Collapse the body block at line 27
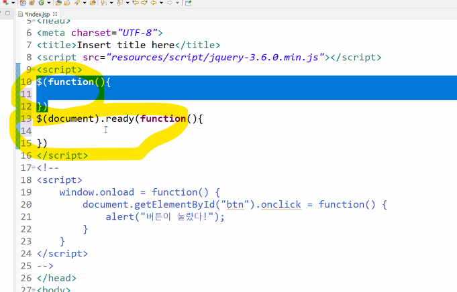 tap(34, 289)
